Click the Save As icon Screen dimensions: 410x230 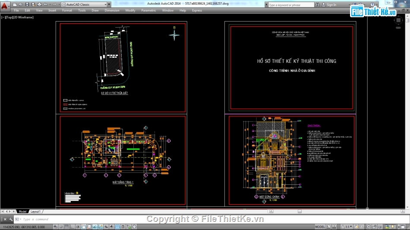[x=33, y=4]
